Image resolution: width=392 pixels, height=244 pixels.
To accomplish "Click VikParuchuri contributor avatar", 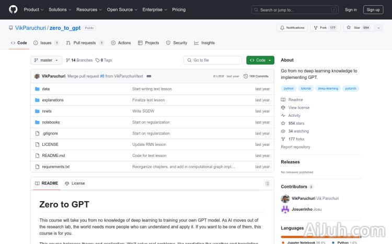I will click(285, 199).
